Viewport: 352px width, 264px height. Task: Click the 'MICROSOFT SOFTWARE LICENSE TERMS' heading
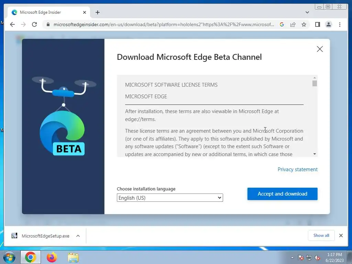pyautogui.click(x=171, y=85)
